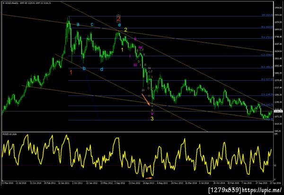Click the 2 Oct 2011 date label
The width and height of the screenshot is (284, 195).
click(x=77, y=183)
